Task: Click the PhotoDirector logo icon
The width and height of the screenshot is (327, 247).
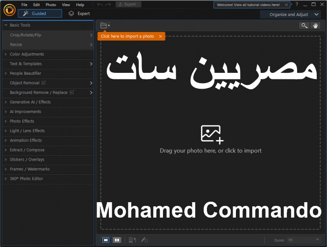Action: pos(8,9)
